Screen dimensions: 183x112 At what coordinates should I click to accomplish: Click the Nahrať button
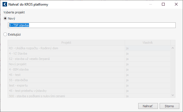pos(148,106)
